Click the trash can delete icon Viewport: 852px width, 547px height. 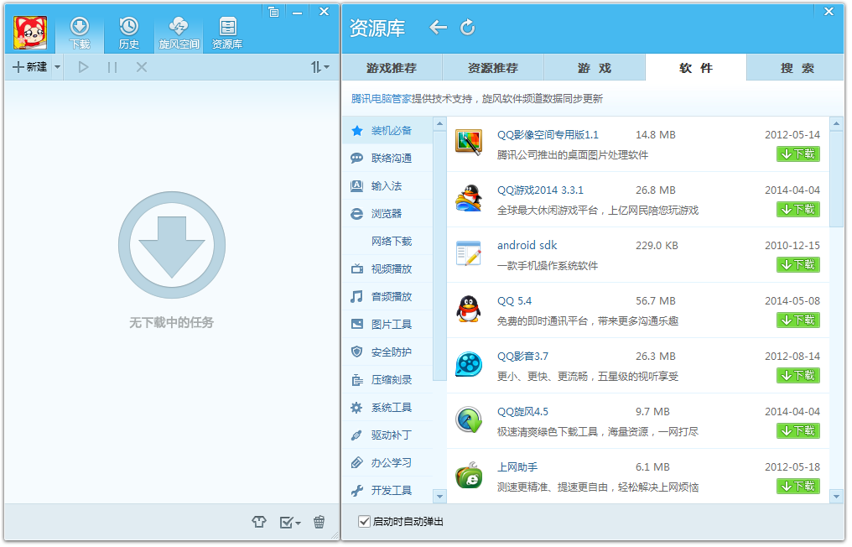click(319, 522)
